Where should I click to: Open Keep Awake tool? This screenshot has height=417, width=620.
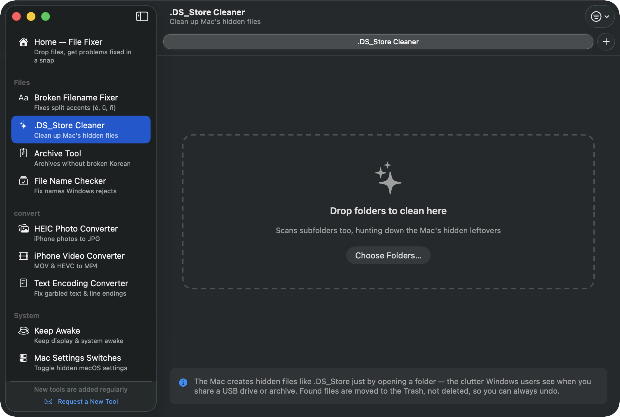coord(81,335)
